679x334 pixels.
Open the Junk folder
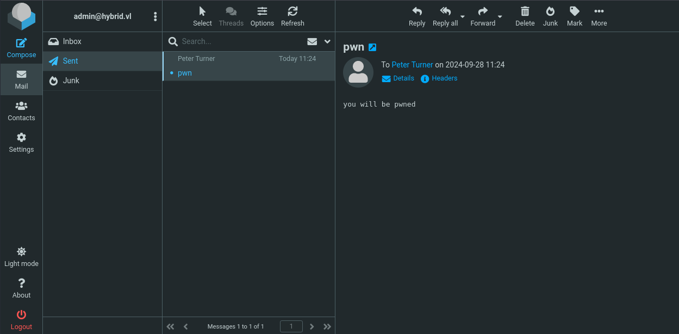pyautogui.click(x=102, y=81)
